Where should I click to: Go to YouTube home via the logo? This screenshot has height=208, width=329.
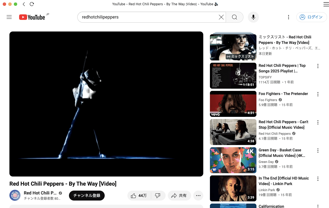[32, 17]
